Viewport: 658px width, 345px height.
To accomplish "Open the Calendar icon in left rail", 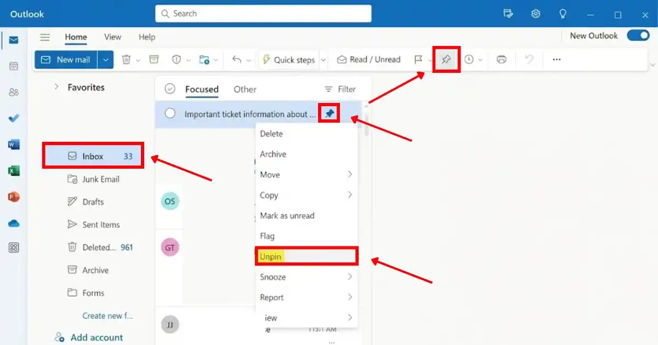I will click(14, 66).
